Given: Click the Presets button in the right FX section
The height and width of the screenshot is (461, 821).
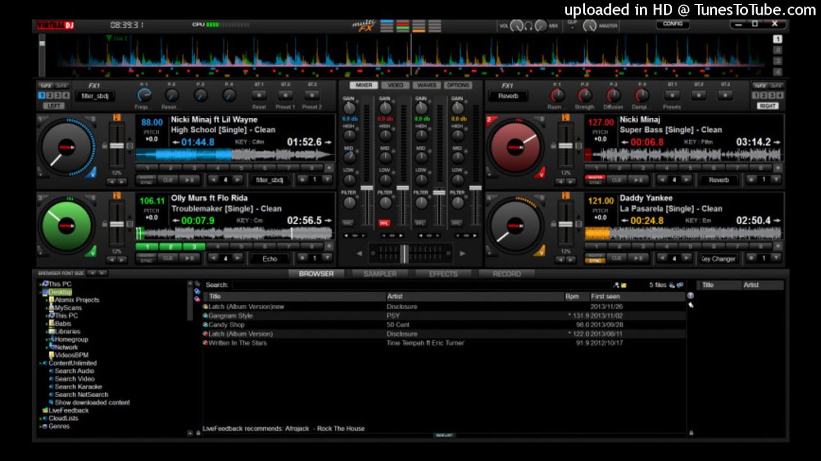Looking at the screenshot, I should tap(672, 95).
